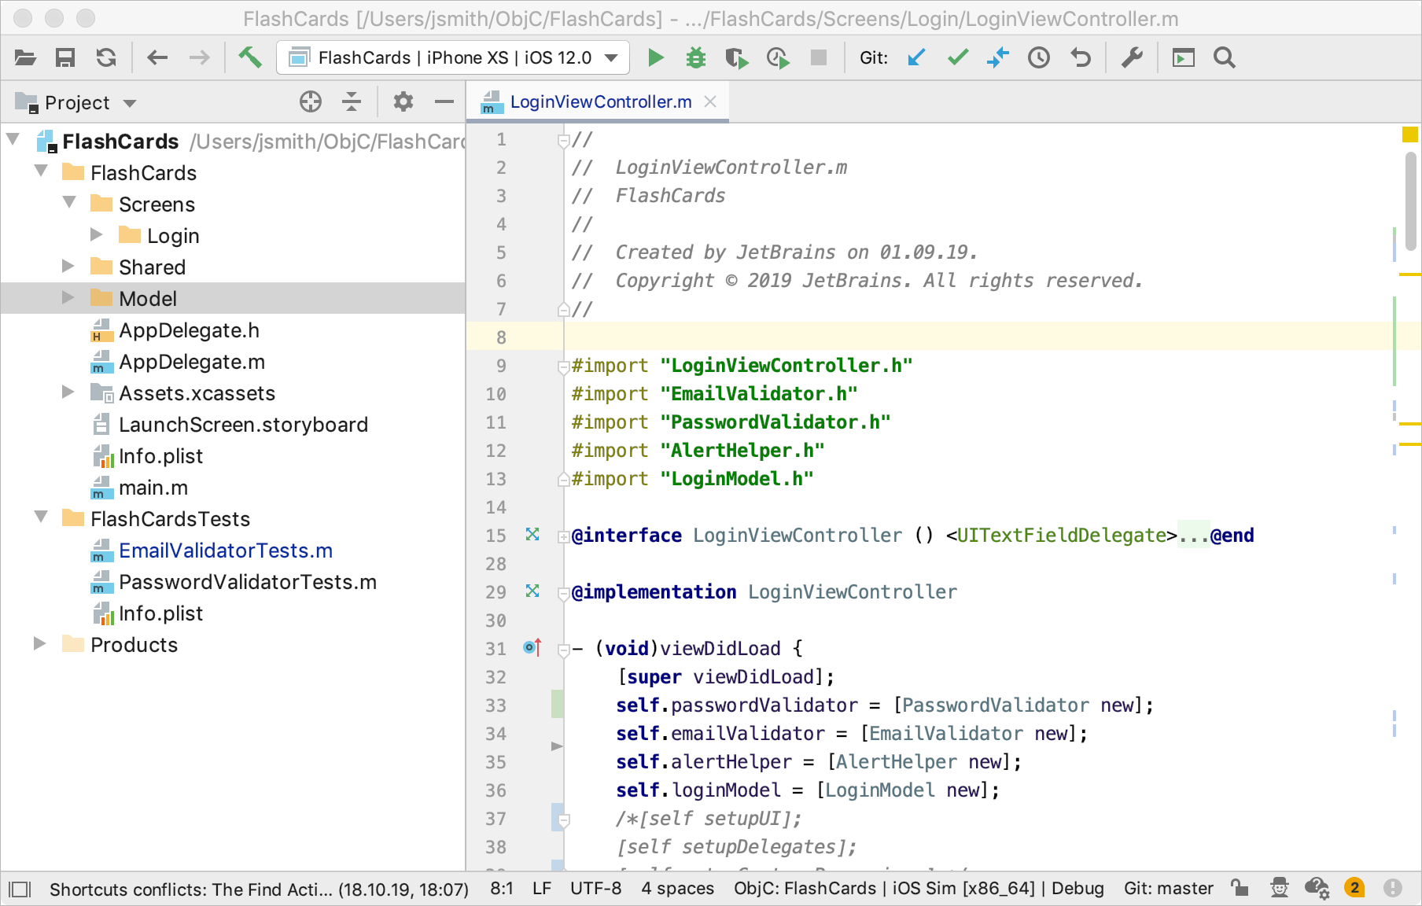The height and width of the screenshot is (906, 1422).
Task: Expand the Products folder
Action: click(40, 643)
